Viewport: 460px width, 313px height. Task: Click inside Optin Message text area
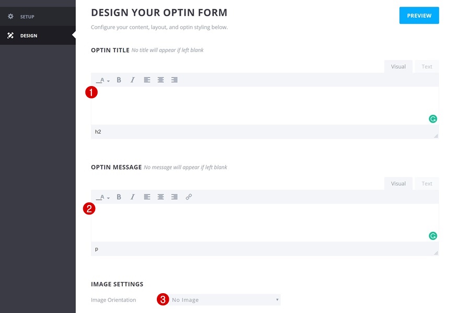pos(261,222)
